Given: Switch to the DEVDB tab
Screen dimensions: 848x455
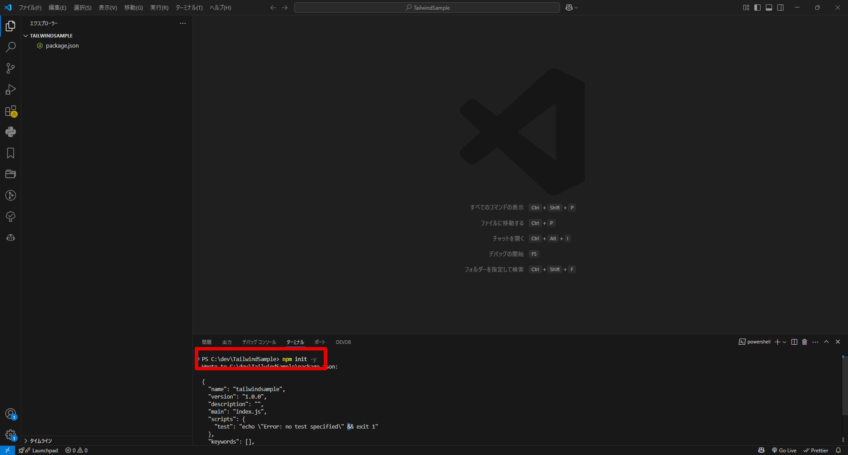Looking at the screenshot, I should pos(343,342).
